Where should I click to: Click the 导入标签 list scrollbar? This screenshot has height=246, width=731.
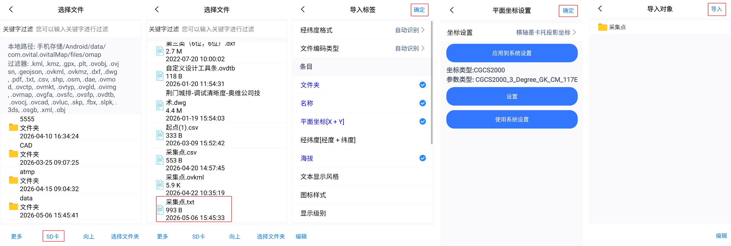(432, 82)
